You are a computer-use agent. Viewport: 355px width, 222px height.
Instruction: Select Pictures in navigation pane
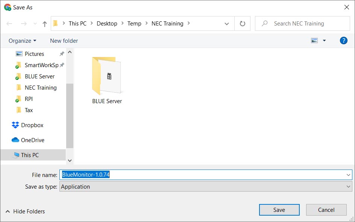click(x=35, y=54)
